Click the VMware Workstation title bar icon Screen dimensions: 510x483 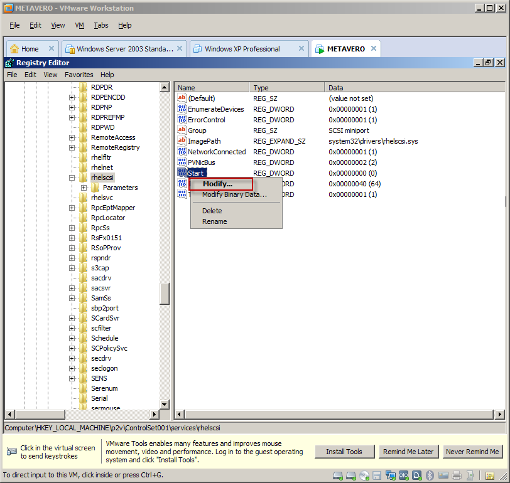[x=8, y=8]
